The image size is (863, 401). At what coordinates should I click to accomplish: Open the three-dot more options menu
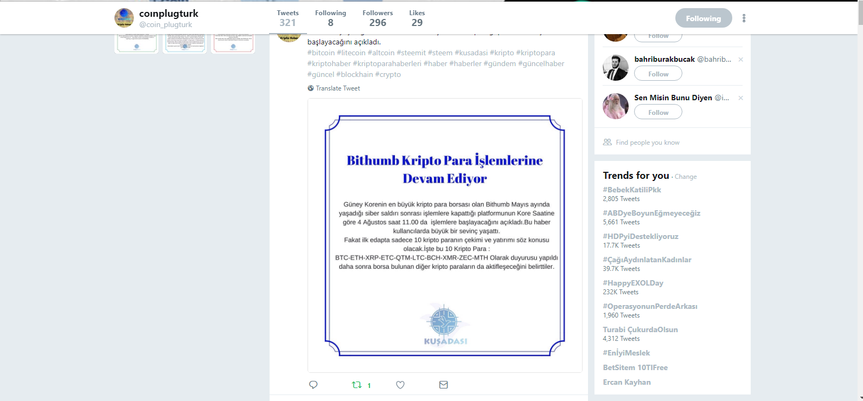pyautogui.click(x=744, y=18)
